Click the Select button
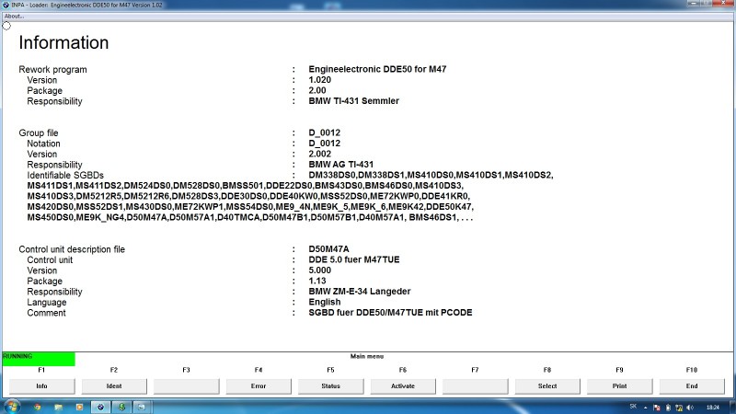 (x=547, y=385)
